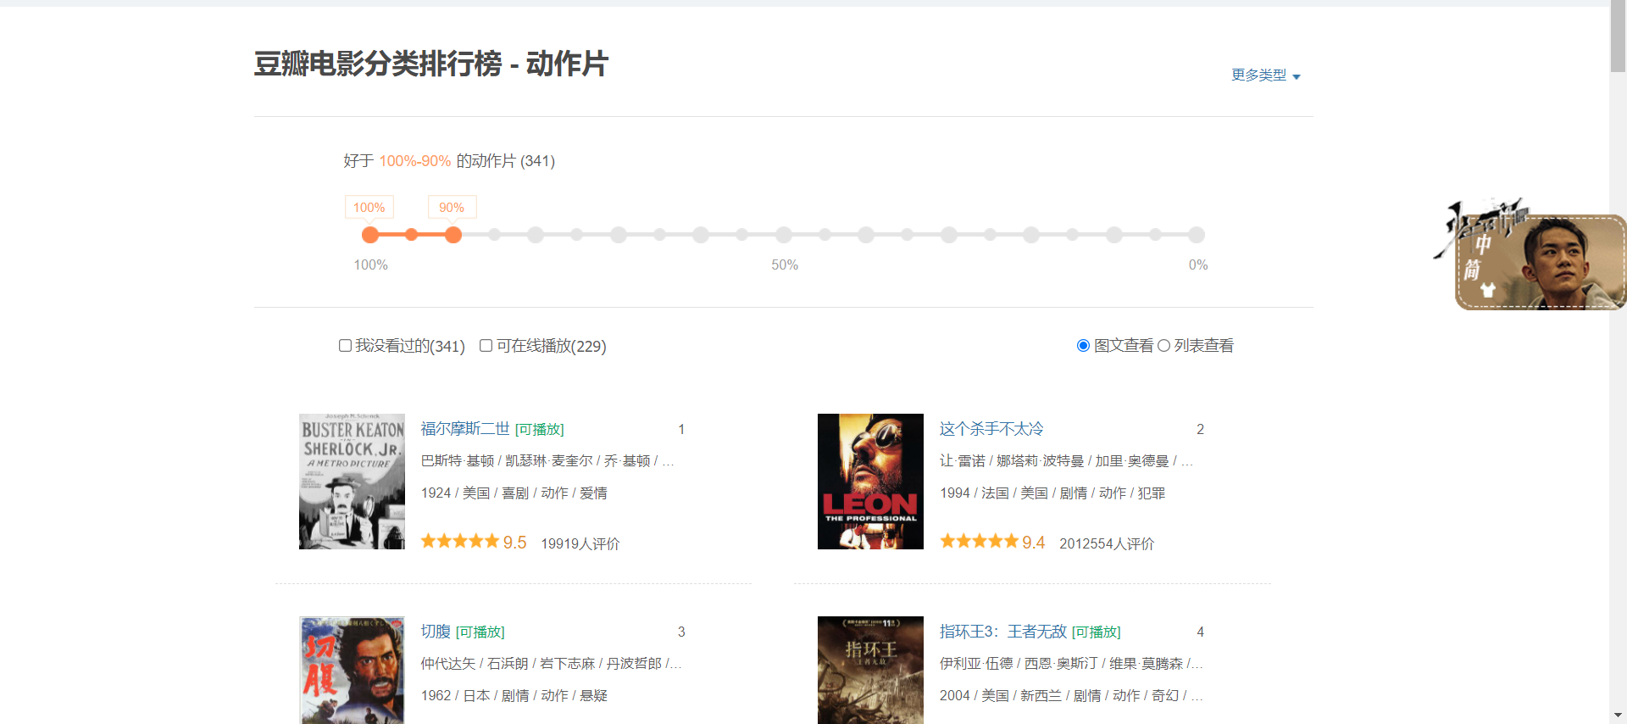The width and height of the screenshot is (1627, 724).
Task: Open the 这个杀手不太冷 movie link
Action: 991,429
